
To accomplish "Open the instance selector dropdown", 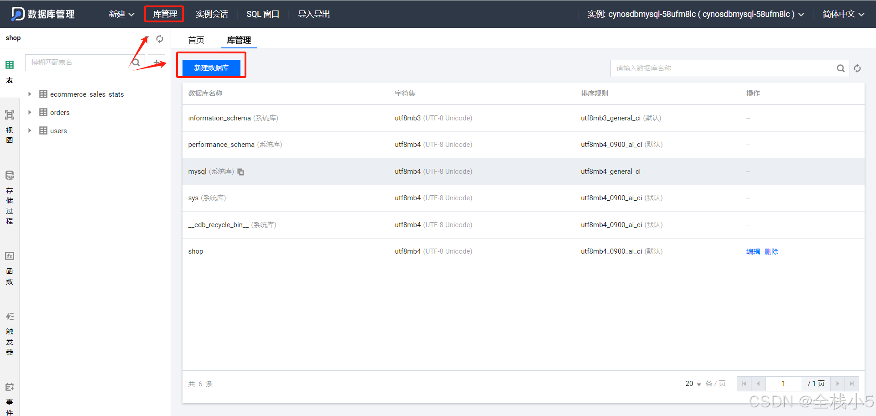I will coord(695,14).
